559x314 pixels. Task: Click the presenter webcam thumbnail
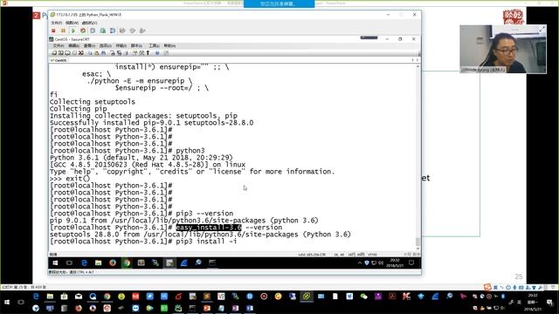(x=503, y=49)
